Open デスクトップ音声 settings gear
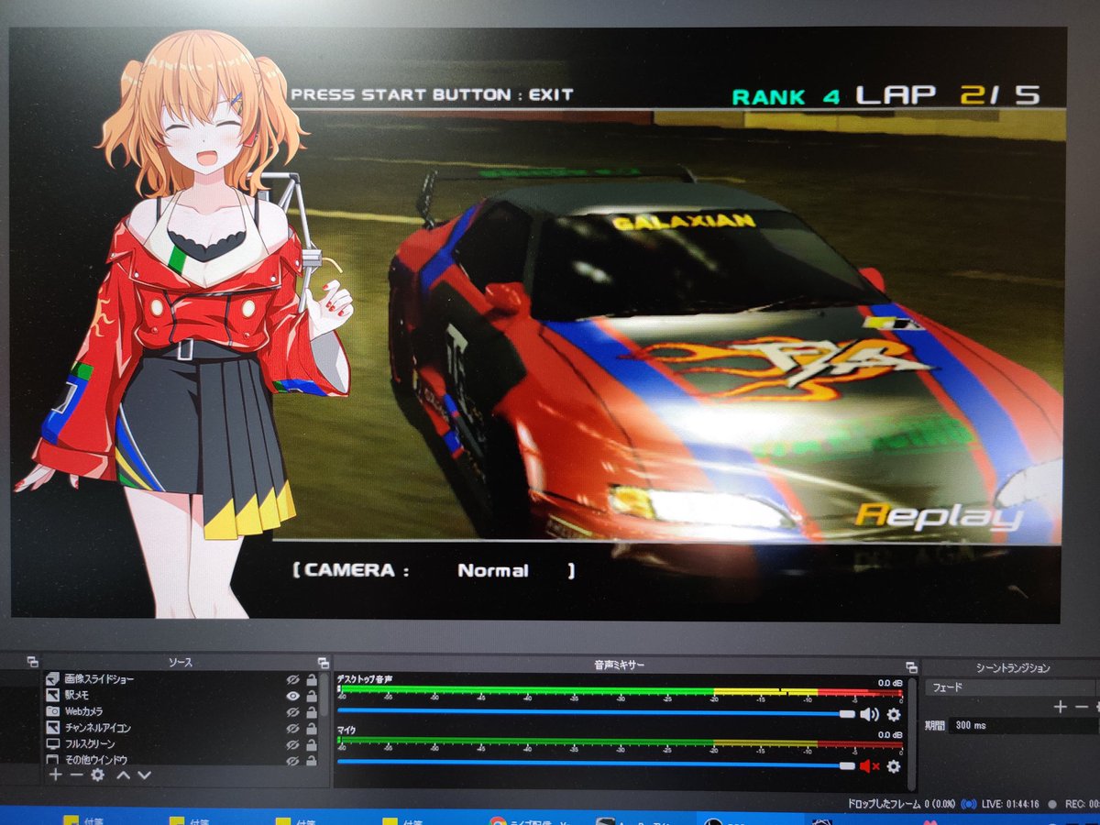 tap(894, 715)
